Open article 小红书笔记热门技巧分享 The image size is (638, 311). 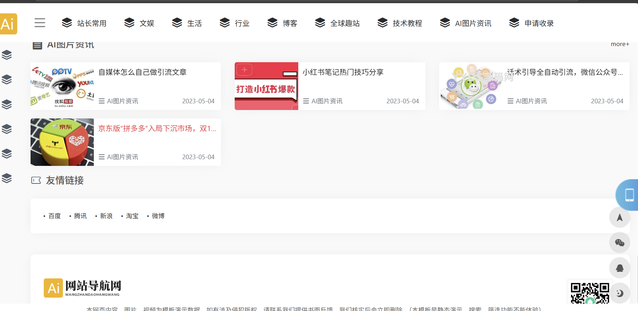(x=343, y=72)
